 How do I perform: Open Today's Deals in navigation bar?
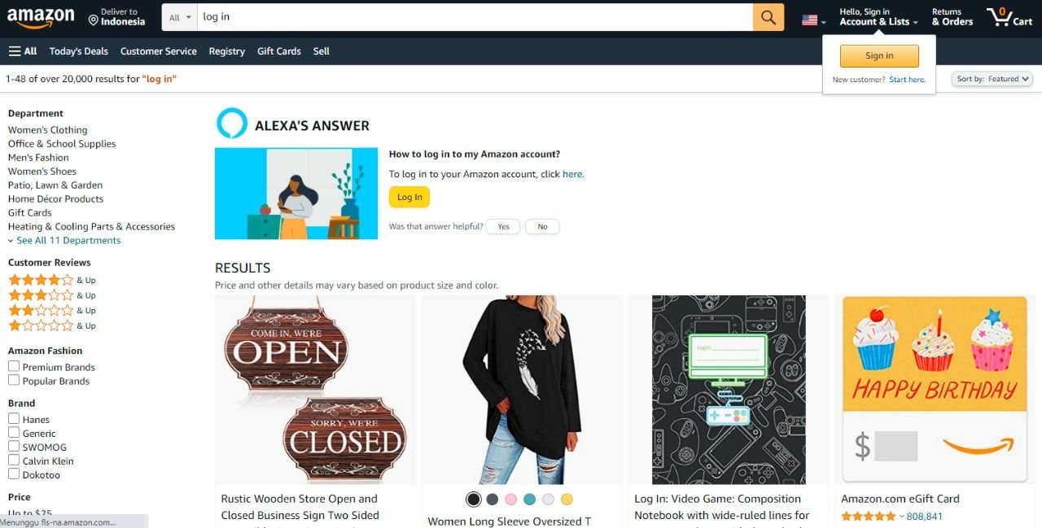pos(78,51)
